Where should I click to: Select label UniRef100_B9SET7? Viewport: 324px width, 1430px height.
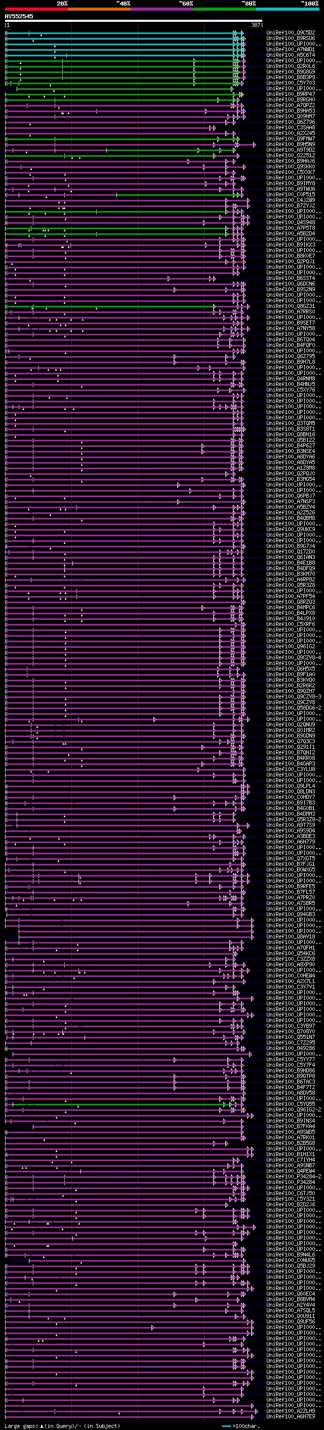291,323
